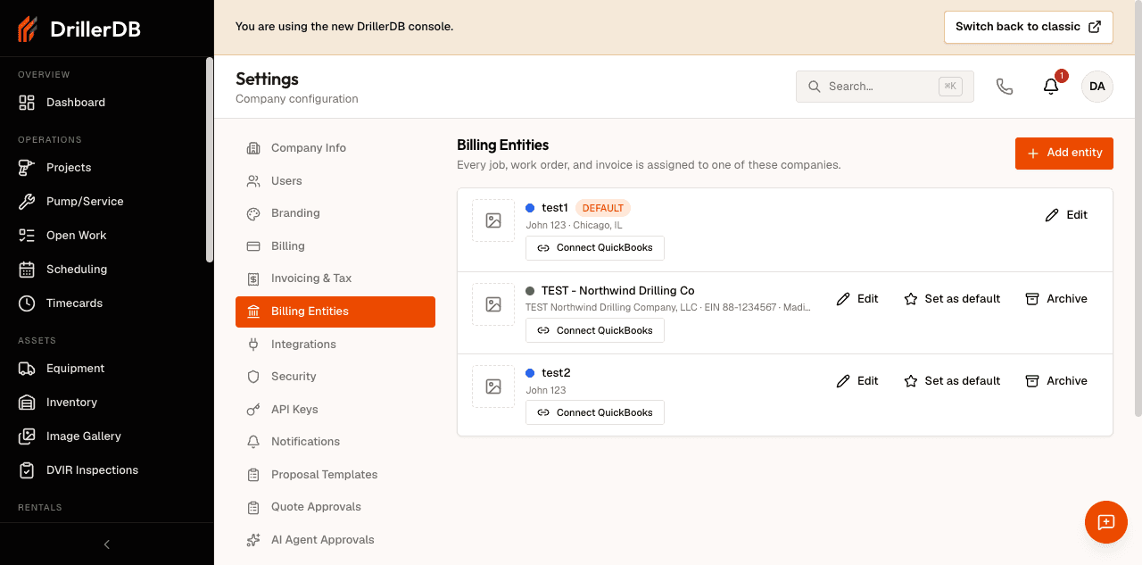
Task: Click the DVIR Inspections clipboard icon
Action: click(27, 470)
